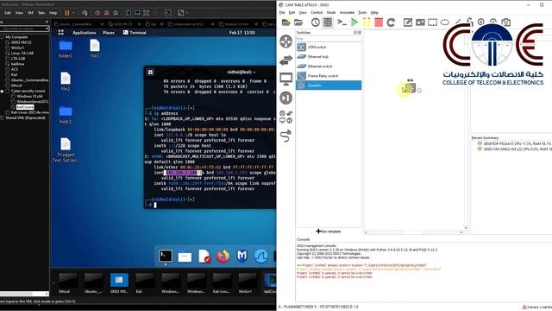
Task: Open the GNS3 Control menu
Action: (x=317, y=12)
